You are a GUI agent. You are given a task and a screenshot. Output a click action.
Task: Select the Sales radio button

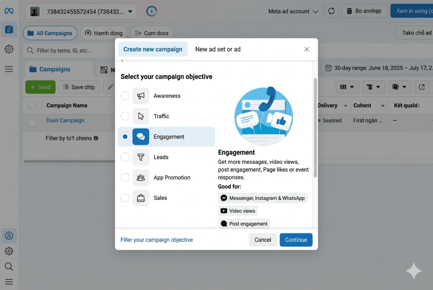pos(125,198)
